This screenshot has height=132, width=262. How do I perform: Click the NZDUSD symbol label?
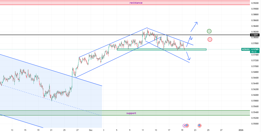coord(245,49)
